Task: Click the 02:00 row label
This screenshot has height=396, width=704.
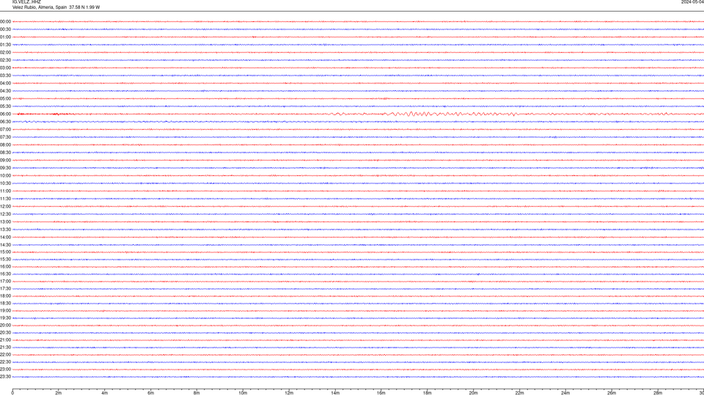Action: [5, 53]
